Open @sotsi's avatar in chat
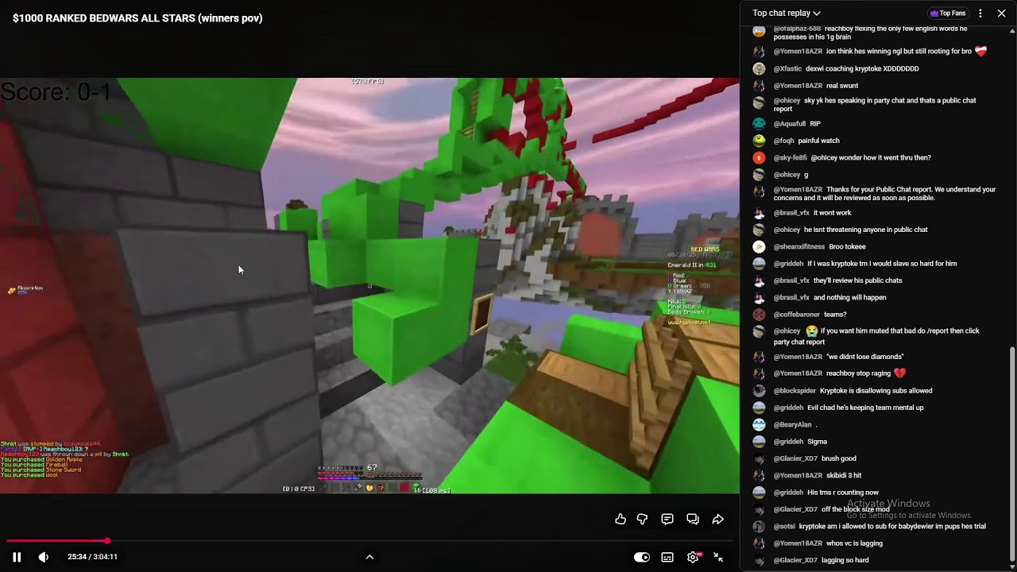 759,527
